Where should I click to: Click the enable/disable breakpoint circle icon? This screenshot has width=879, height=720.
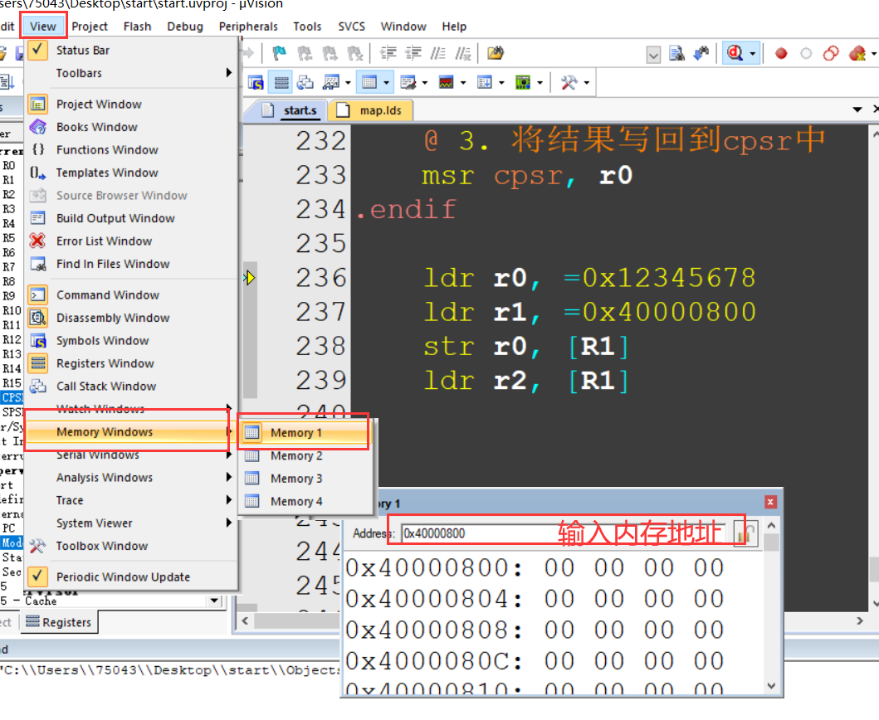pyautogui.click(x=806, y=54)
